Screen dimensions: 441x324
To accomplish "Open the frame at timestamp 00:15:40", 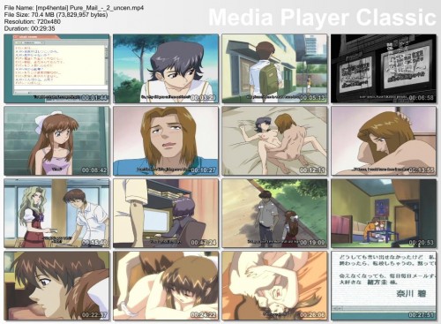I will (56, 214).
